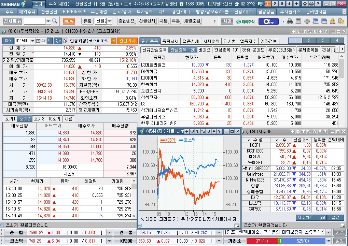Select the 바이오 watchlist tab

(204, 50)
